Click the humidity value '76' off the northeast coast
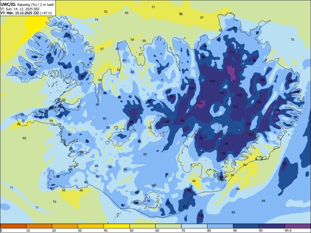311x233 pixels. point(292,40)
